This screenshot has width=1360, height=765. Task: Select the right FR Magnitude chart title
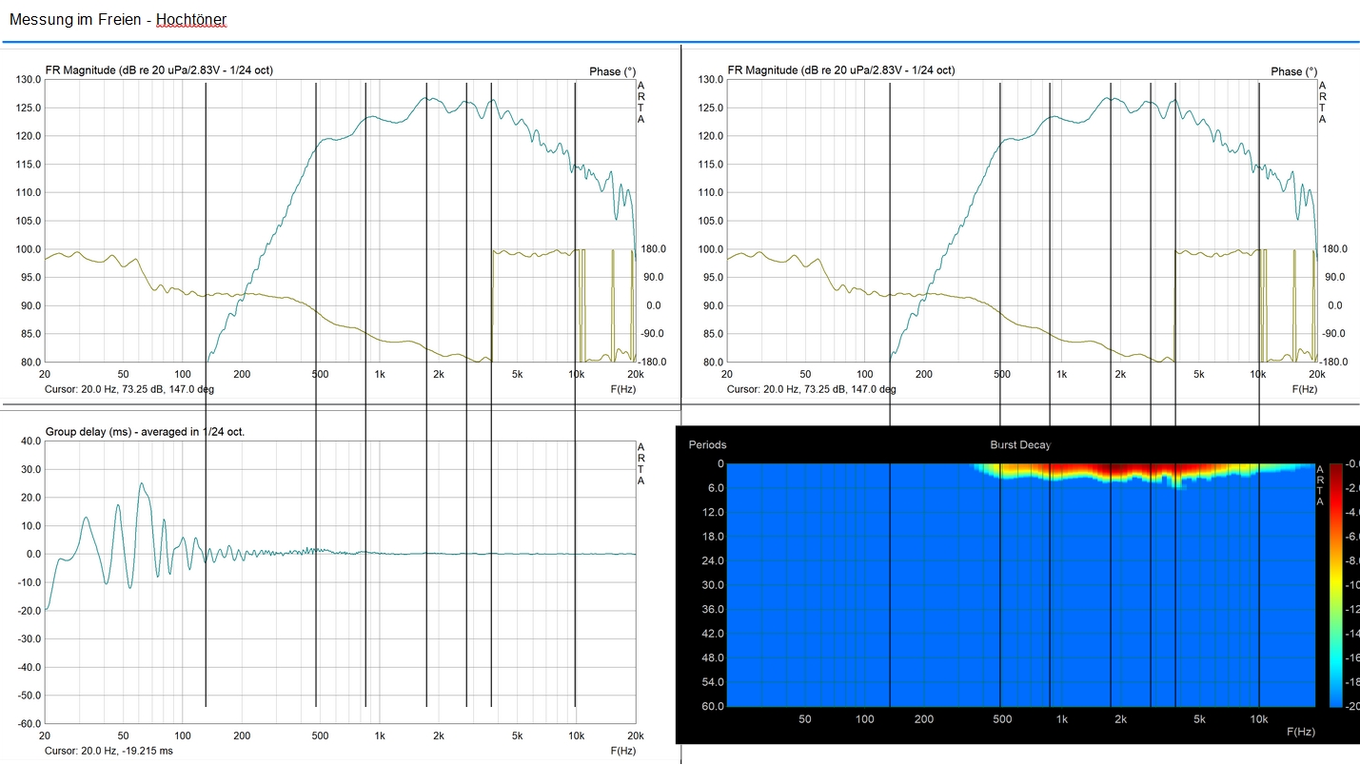tap(840, 70)
